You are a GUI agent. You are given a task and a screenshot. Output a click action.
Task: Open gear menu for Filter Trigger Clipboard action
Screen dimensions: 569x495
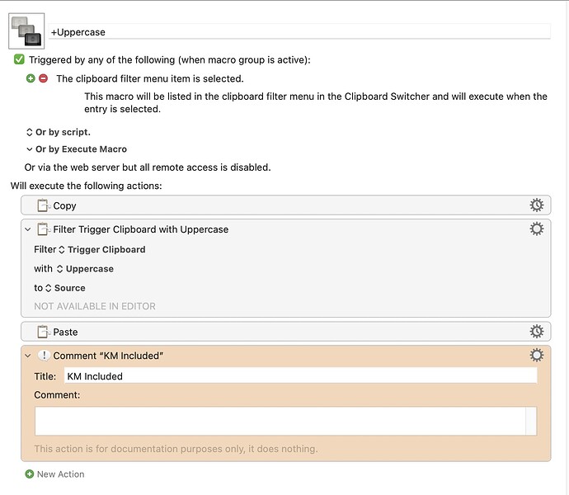(x=536, y=229)
